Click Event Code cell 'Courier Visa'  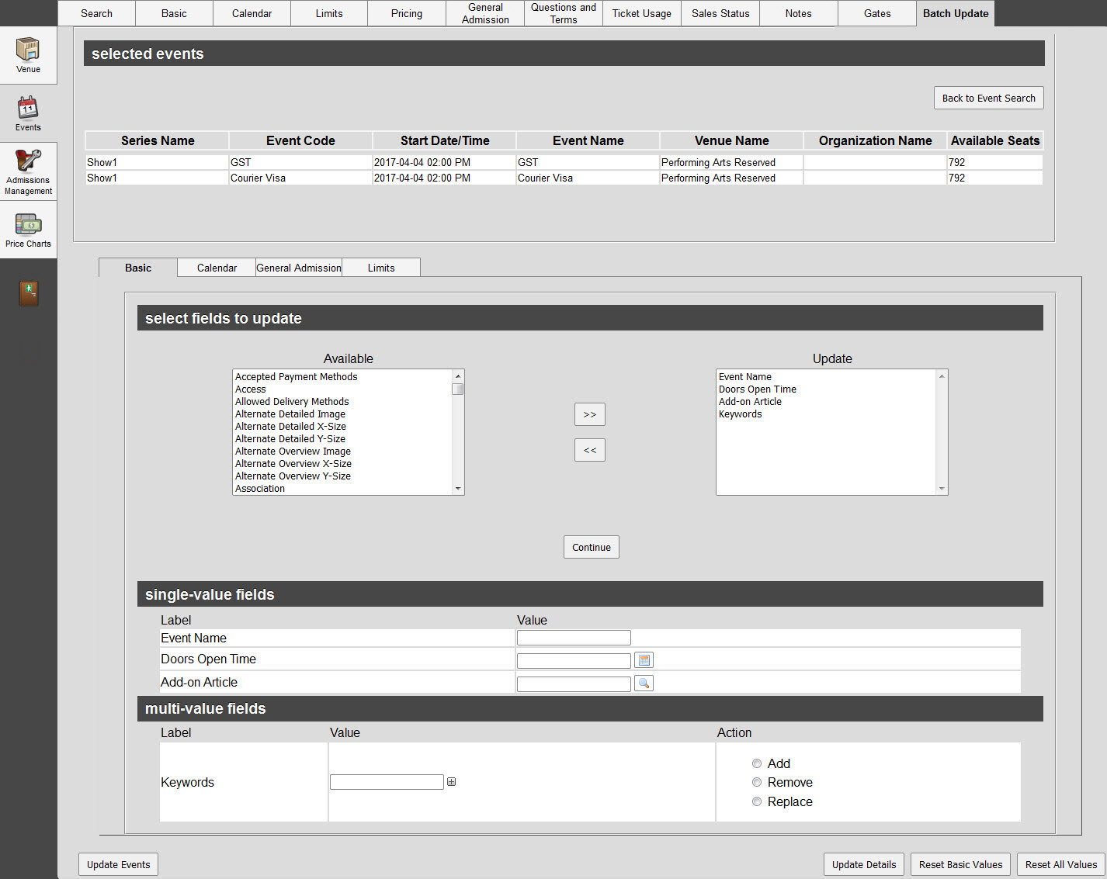tap(300, 178)
